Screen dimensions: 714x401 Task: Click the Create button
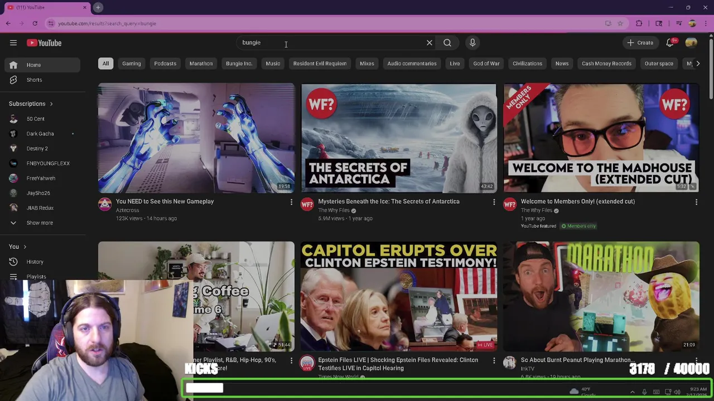(x=640, y=43)
